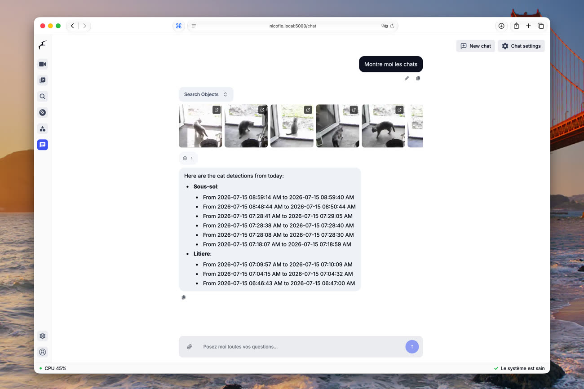Click the 06:46:43 AM detection row
Screen dimensions: 584x389
[x=279, y=283]
